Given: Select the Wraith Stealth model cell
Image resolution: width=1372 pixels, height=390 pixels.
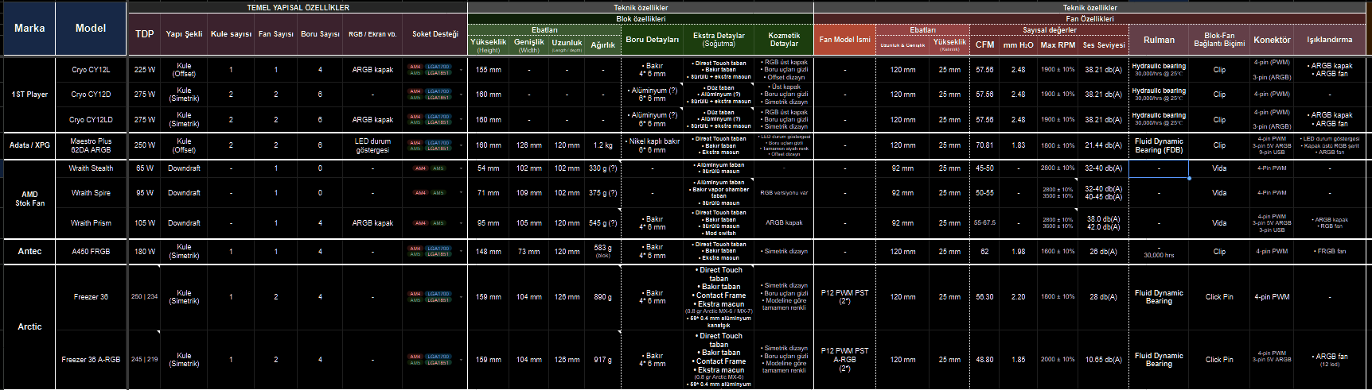Looking at the screenshot, I should click(91, 168).
